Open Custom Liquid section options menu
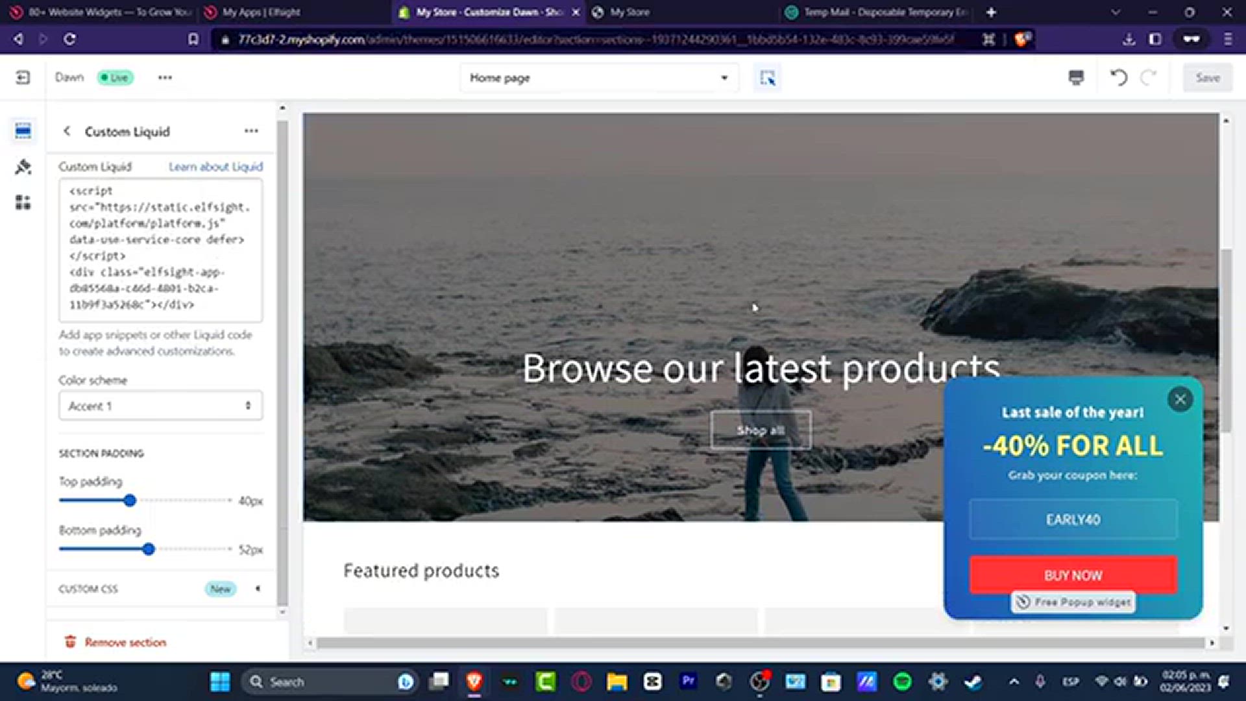This screenshot has width=1246, height=701. tap(251, 131)
